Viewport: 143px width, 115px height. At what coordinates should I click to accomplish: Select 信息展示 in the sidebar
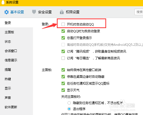point(11,60)
